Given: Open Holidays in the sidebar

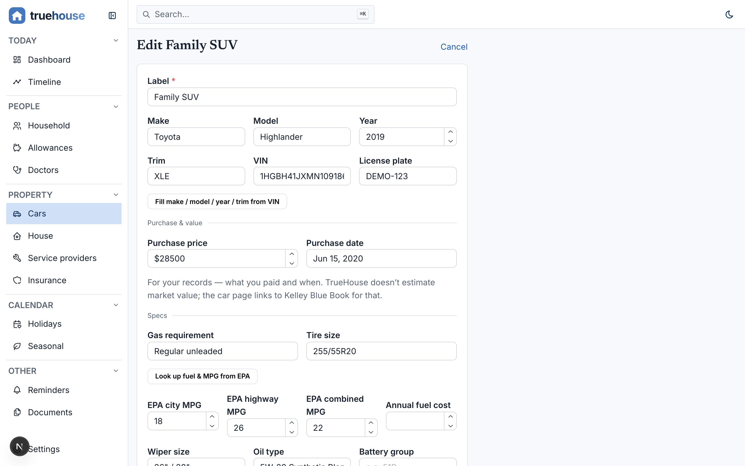Looking at the screenshot, I should (x=64, y=324).
